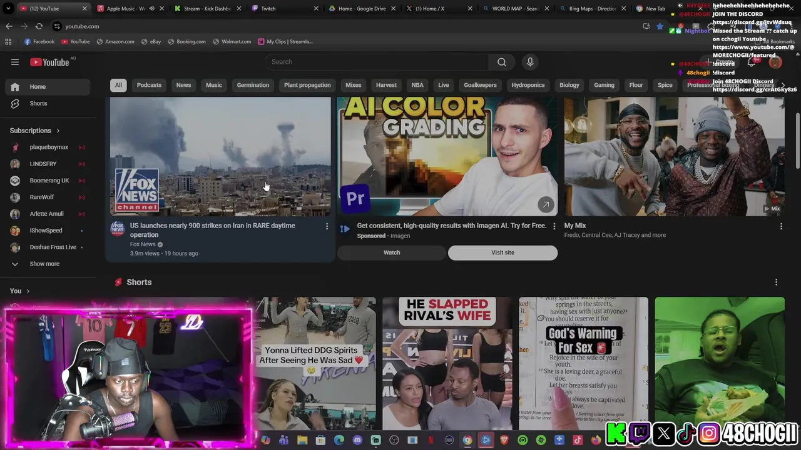Viewport: 801px width, 450px height.
Task: Expand the You section
Action: (x=19, y=291)
